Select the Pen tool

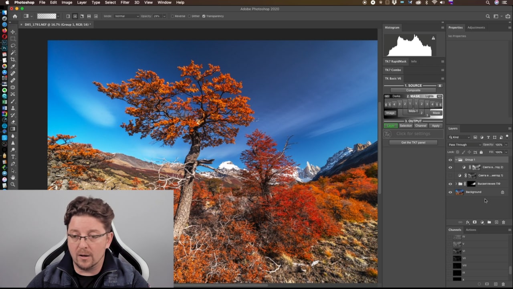(x=13, y=164)
